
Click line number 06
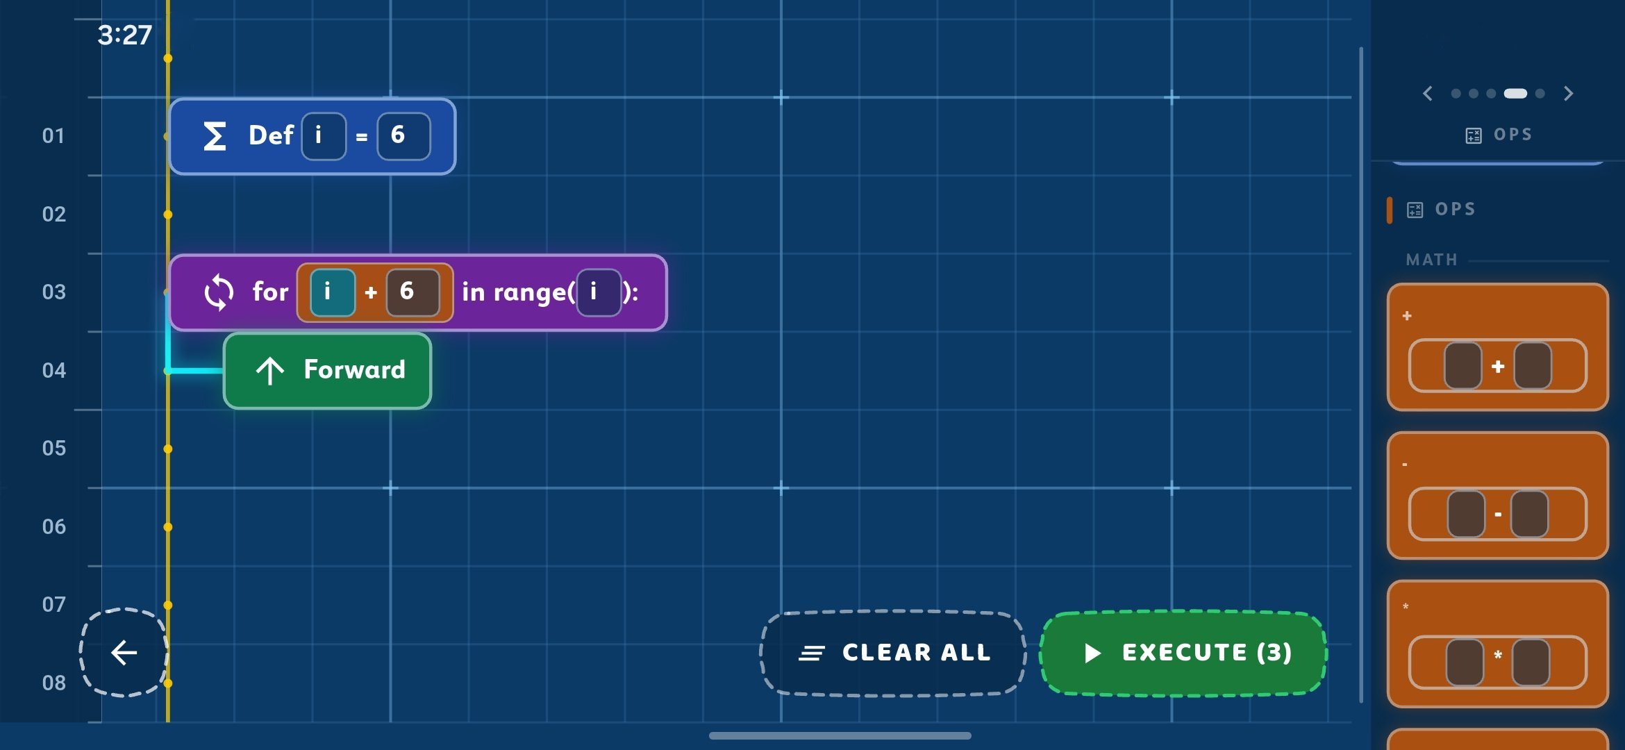coord(54,527)
